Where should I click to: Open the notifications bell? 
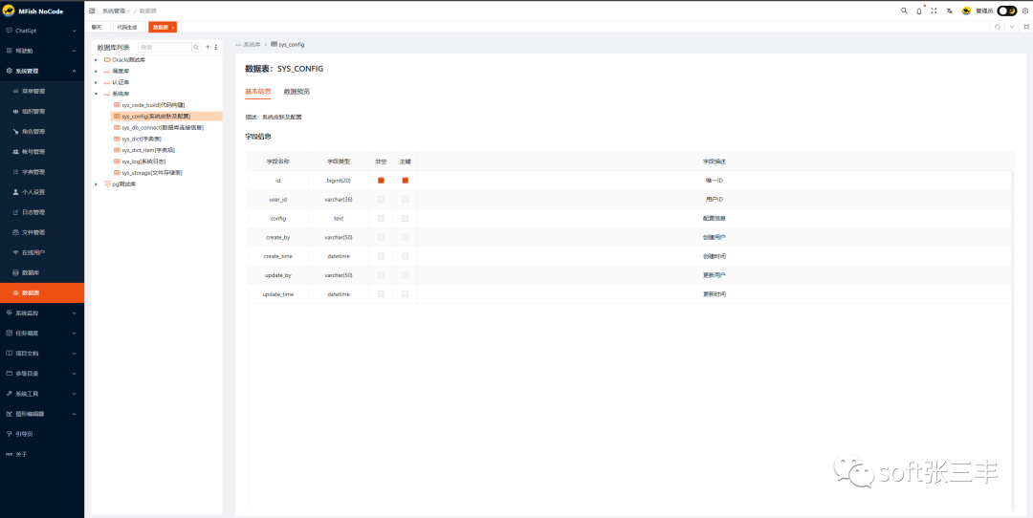919,11
